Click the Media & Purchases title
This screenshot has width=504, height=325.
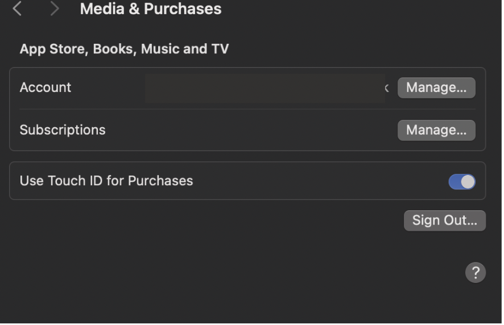[151, 9]
